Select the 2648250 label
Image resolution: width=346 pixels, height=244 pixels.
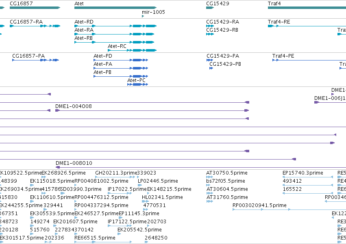coord(156,238)
